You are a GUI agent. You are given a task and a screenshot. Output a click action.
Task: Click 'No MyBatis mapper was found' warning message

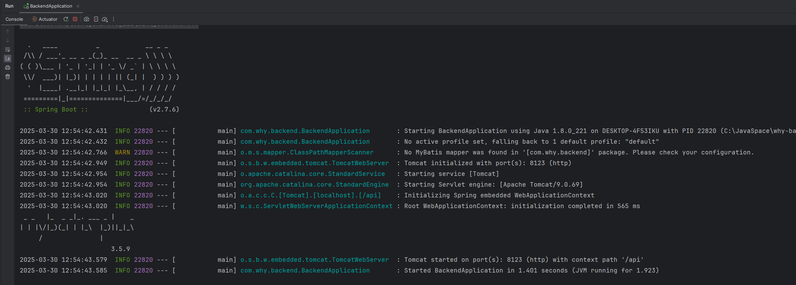(x=579, y=152)
